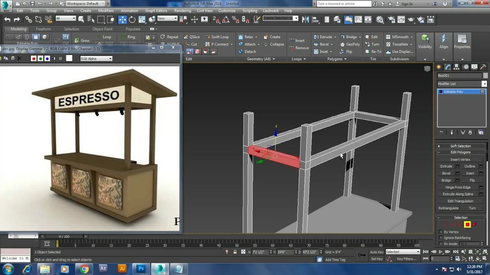Viewport: 490px width, 275px height.
Task: Click the object color swatch beside Box001
Action: click(485, 76)
